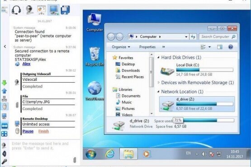Viewport: 251px width, 167px height.
Task: Toggle the mouse control sidebar icon
Action: coord(5,106)
